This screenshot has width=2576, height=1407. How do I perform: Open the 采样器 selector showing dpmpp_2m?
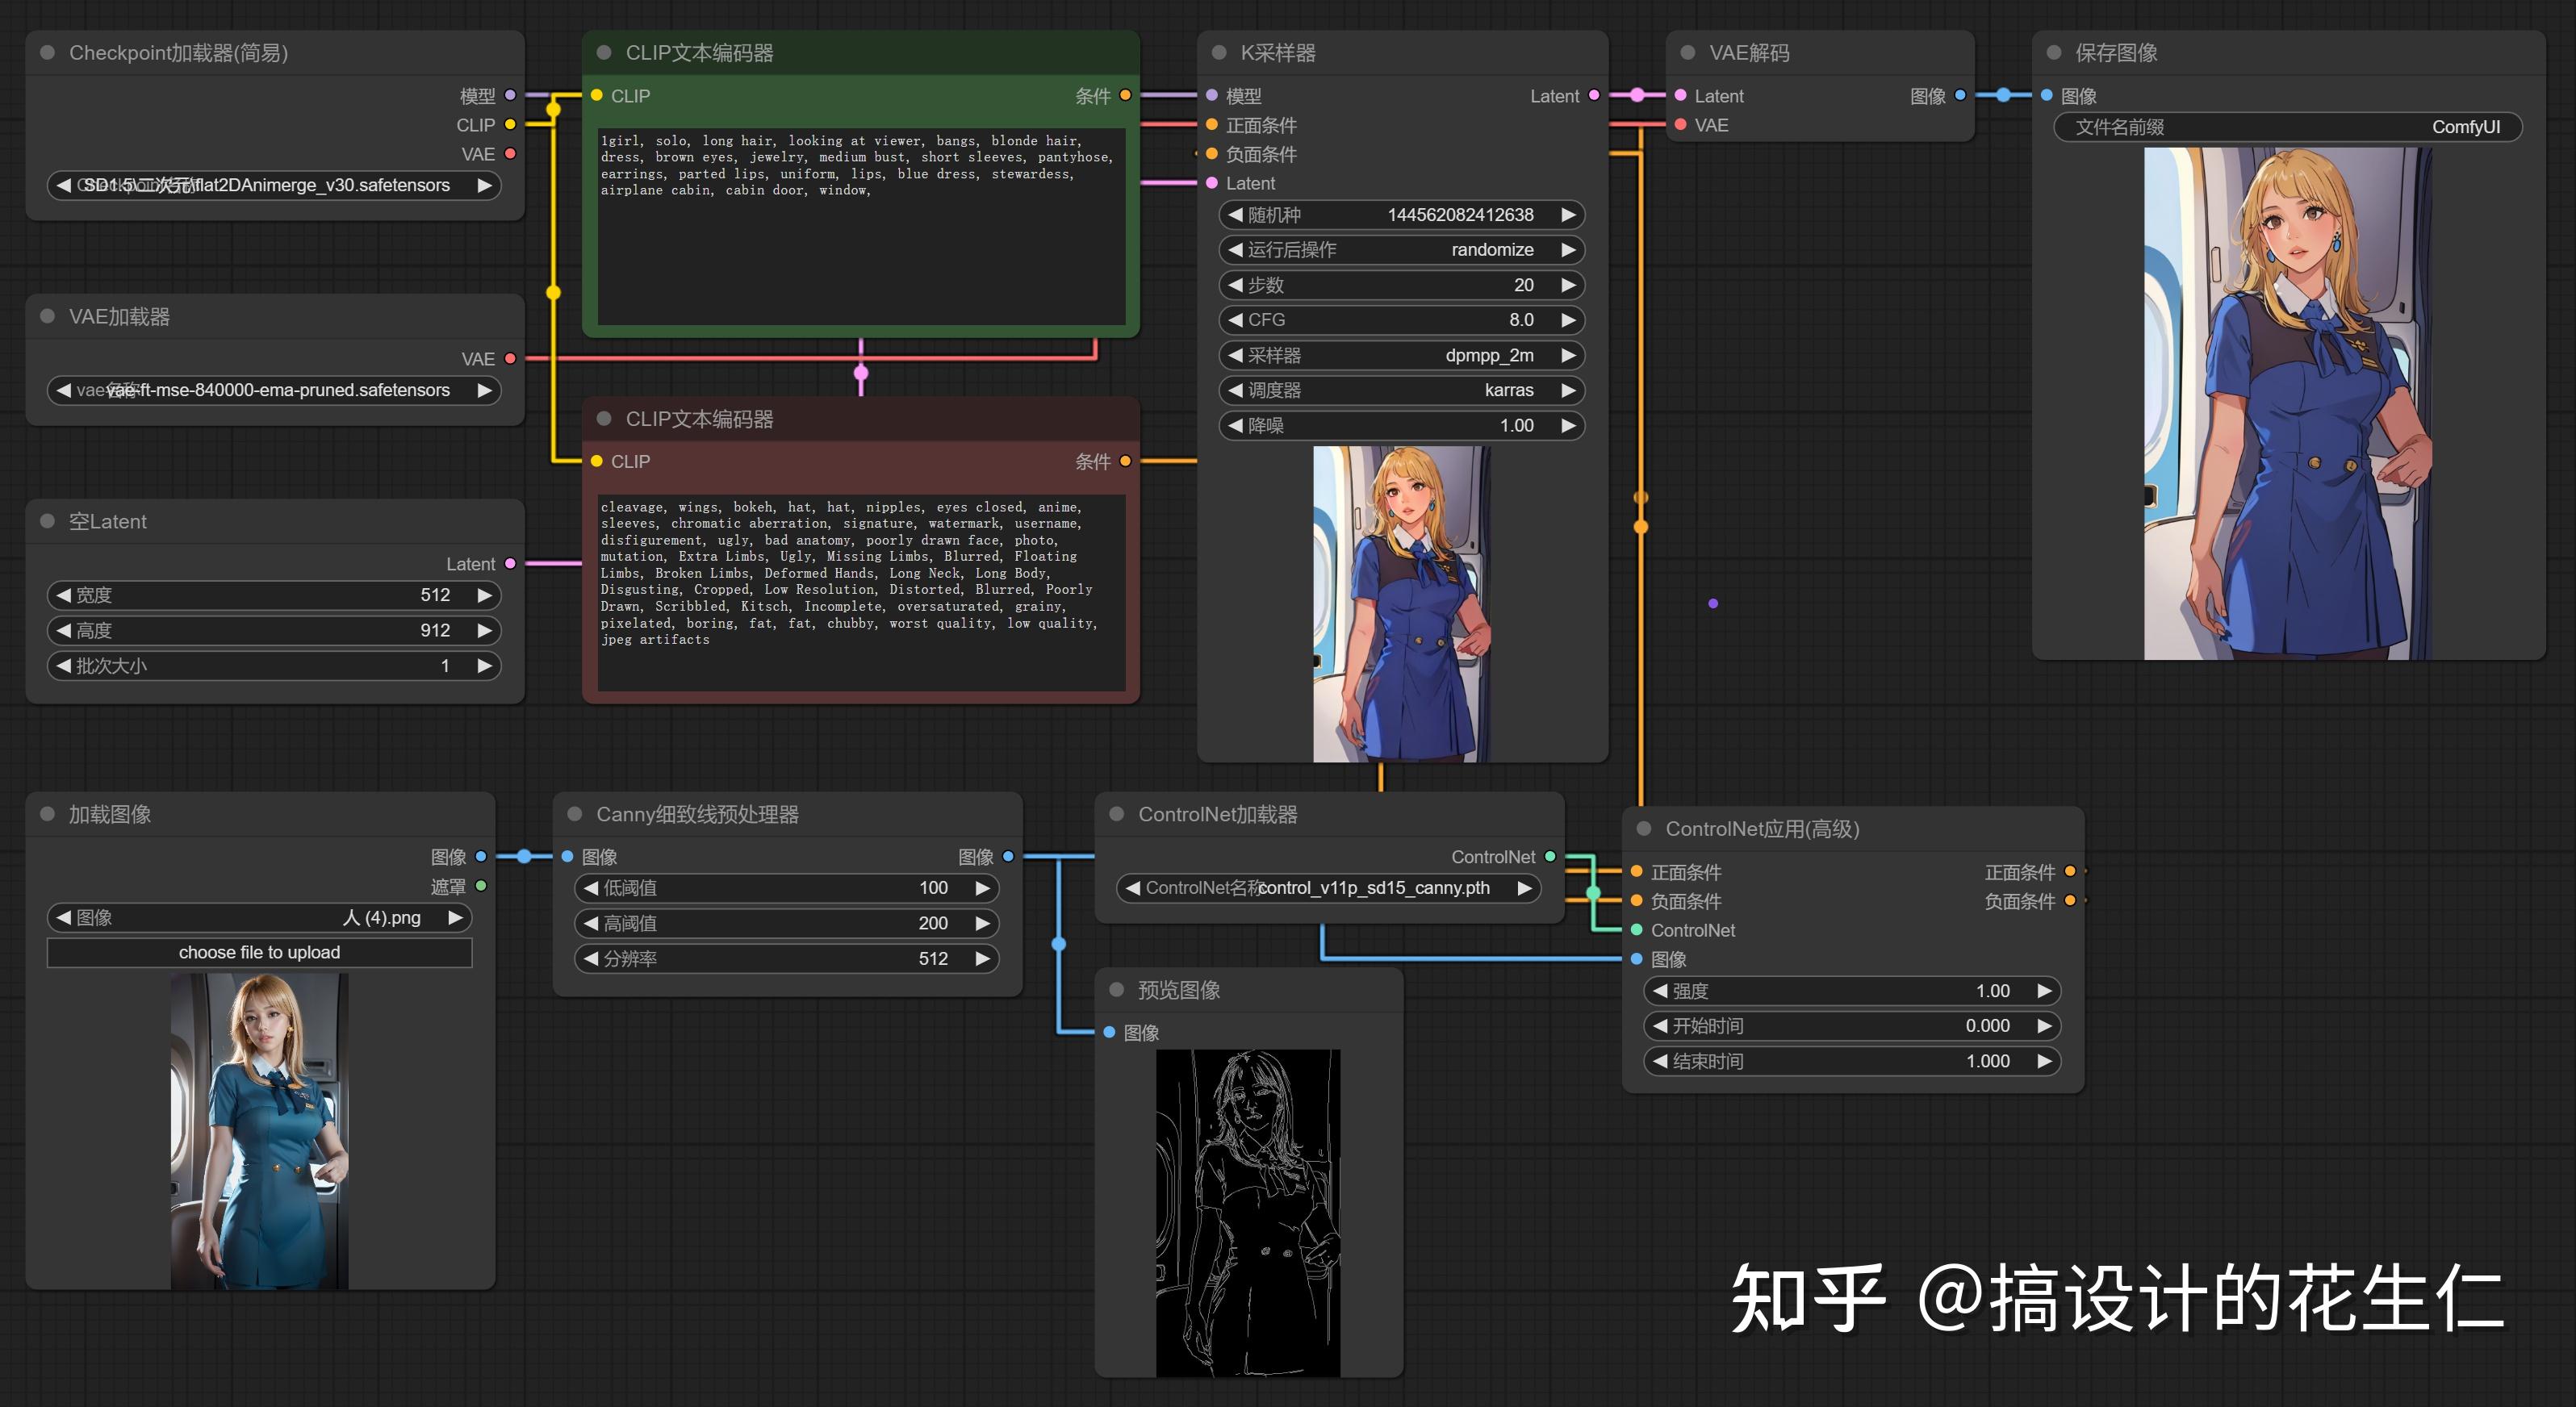point(1400,355)
